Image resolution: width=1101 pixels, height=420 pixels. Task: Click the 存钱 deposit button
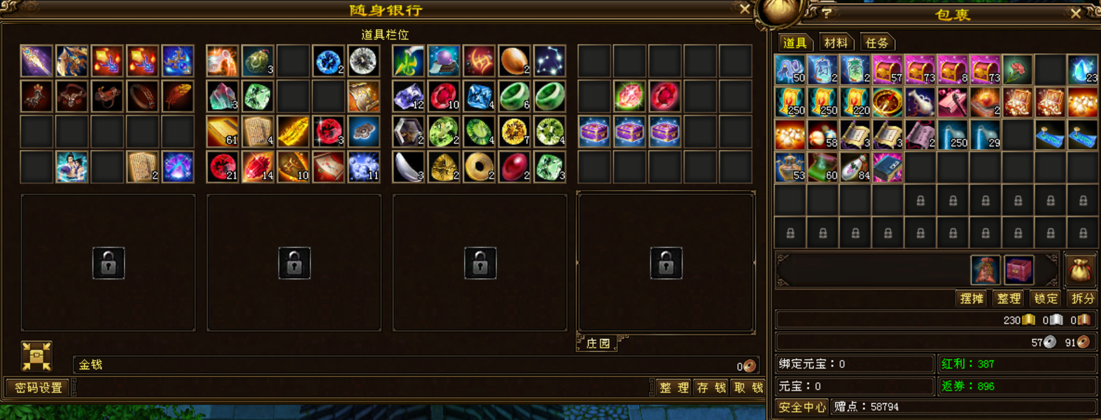click(711, 387)
